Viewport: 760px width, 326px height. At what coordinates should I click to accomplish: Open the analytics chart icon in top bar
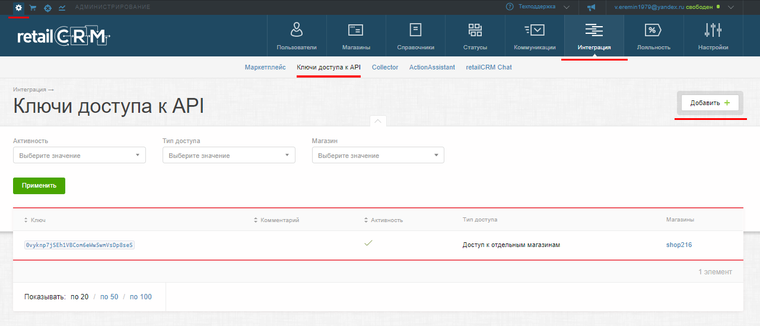tap(62, 7)
